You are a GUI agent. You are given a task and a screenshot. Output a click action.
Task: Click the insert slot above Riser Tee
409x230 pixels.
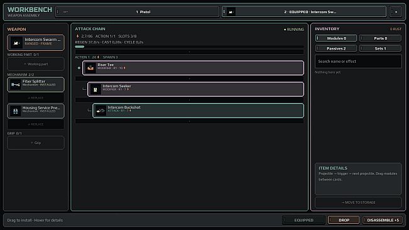tap(189, 52)
